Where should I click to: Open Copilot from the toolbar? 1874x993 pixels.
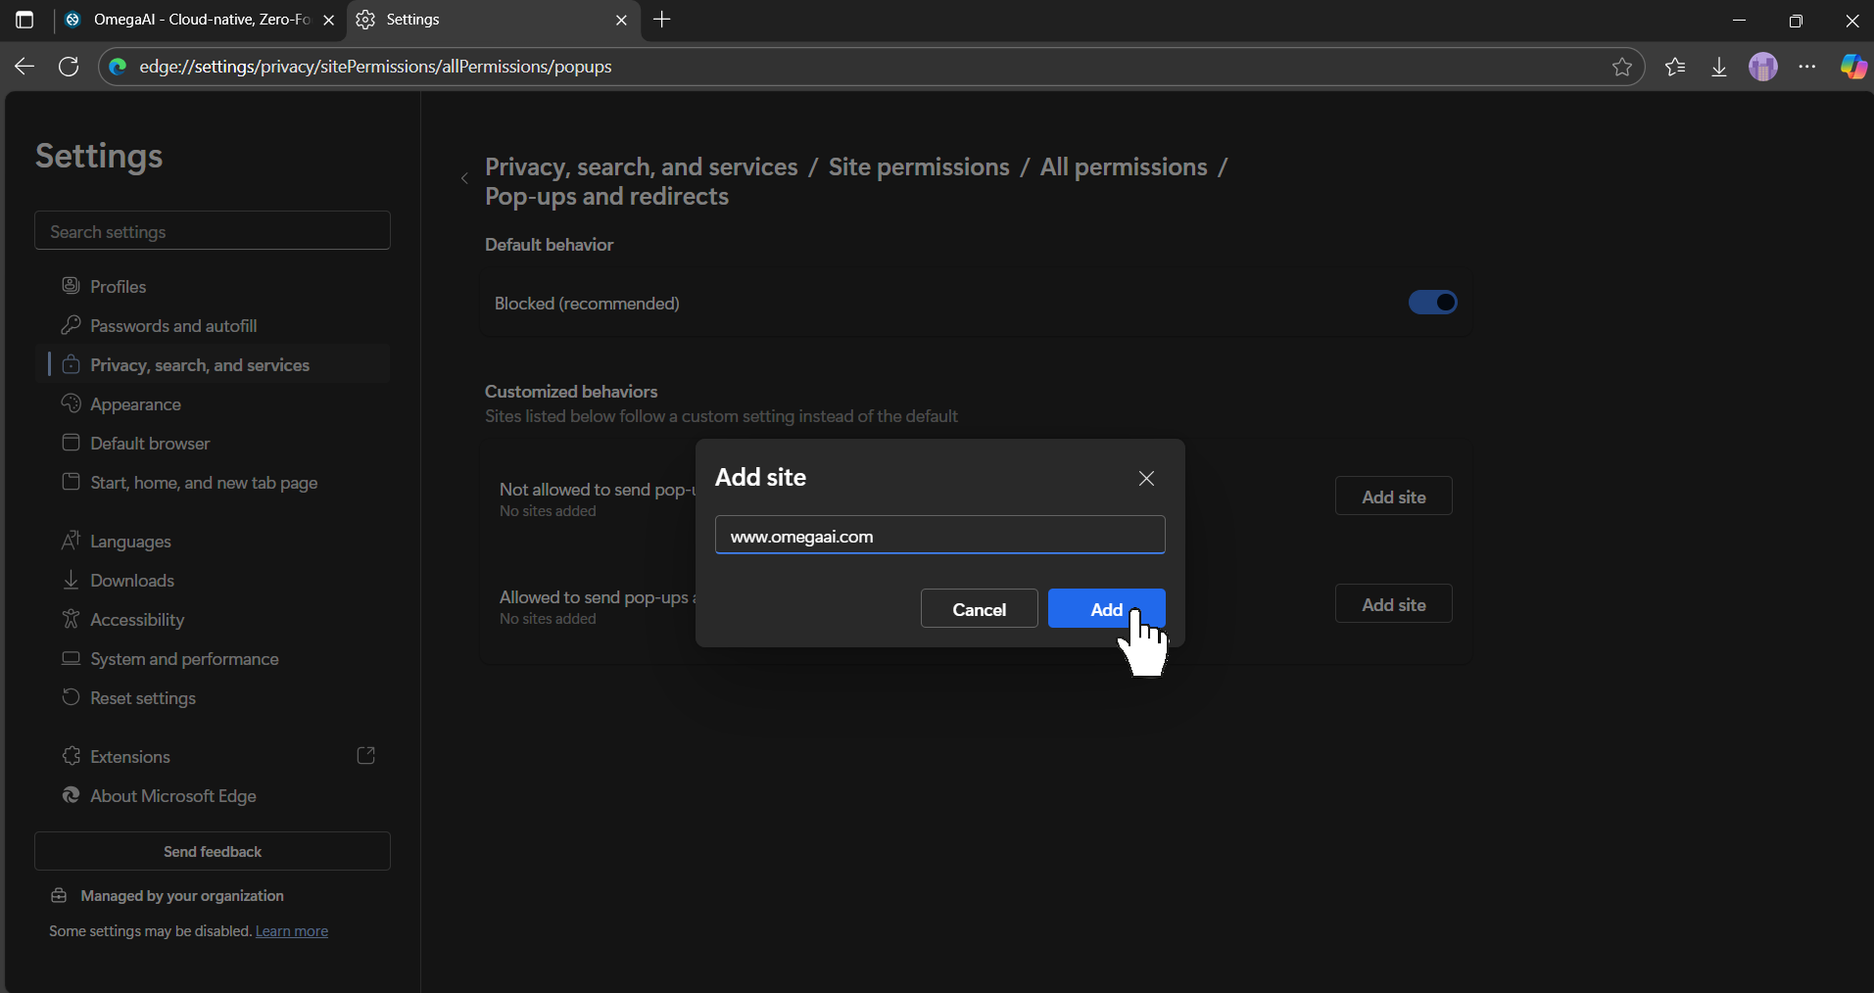[1851, 67]
